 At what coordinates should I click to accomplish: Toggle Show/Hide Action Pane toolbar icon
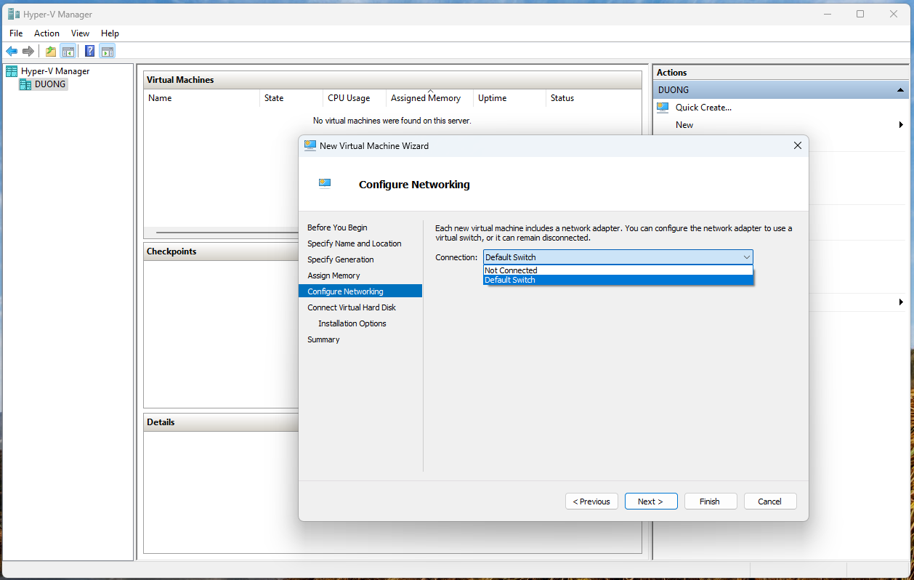(108, 51)
